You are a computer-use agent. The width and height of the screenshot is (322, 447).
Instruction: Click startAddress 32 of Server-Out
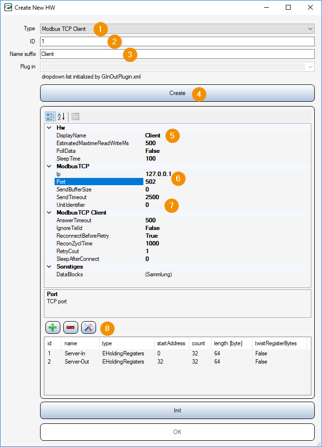point(160,362)
